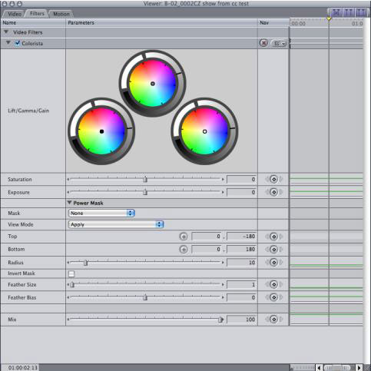Click the first button at top-right of viewer
Image resolution: width=371 pixels, height=371 pixels.
[x=336, y=12]
